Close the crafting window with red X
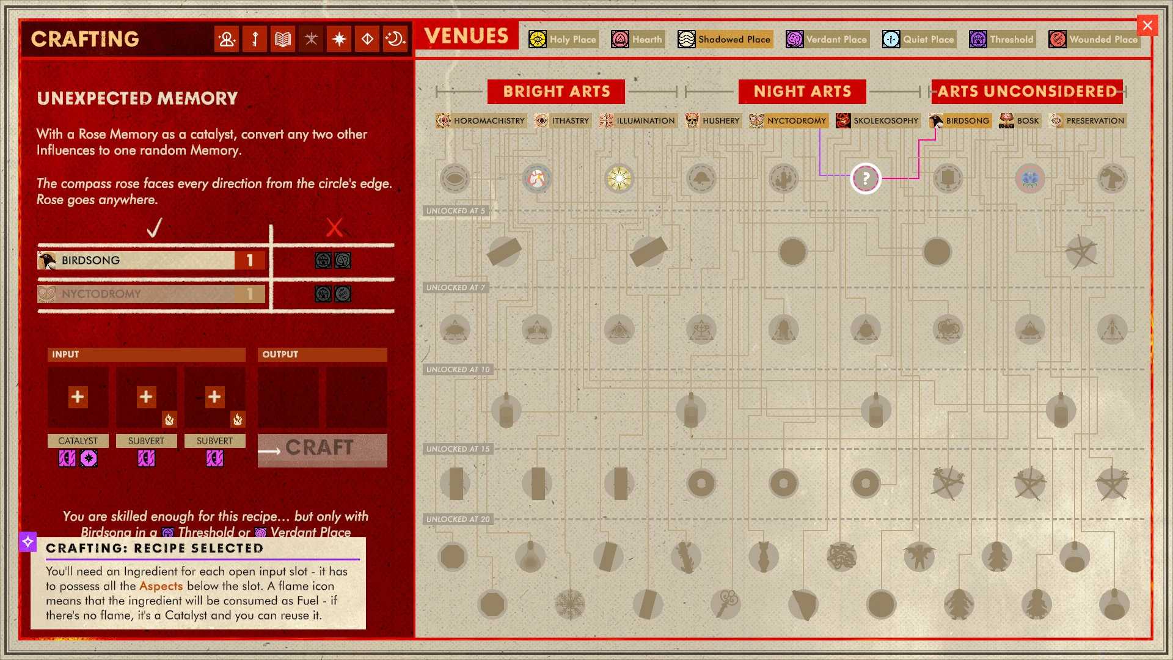1173x660 pixels. pyautogui.click(x=1147, y=26)
